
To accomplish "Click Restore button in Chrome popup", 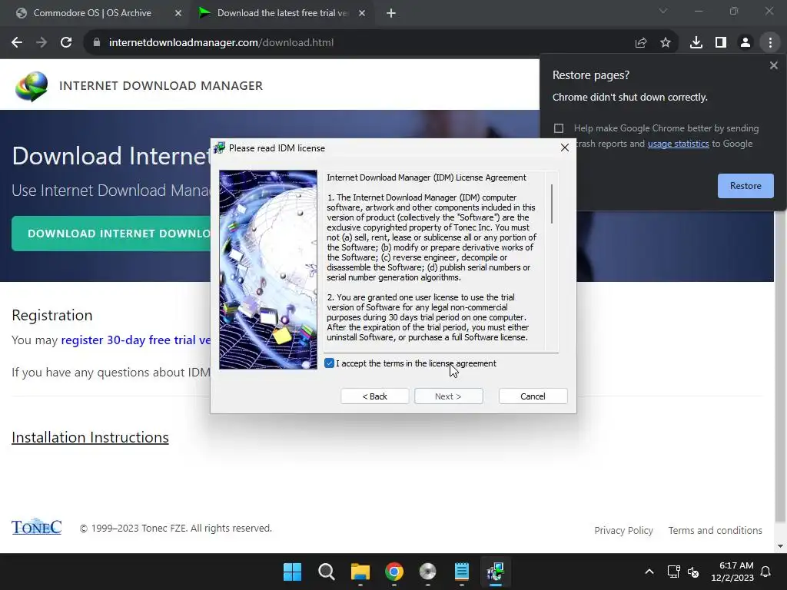I will point(745,186).
